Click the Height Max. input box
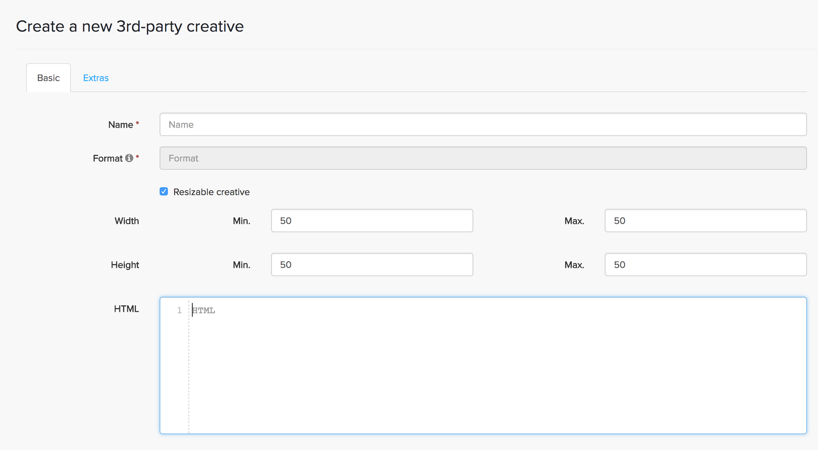The width and height of the screenshot is (818, 450). click(x=705, y=265)
